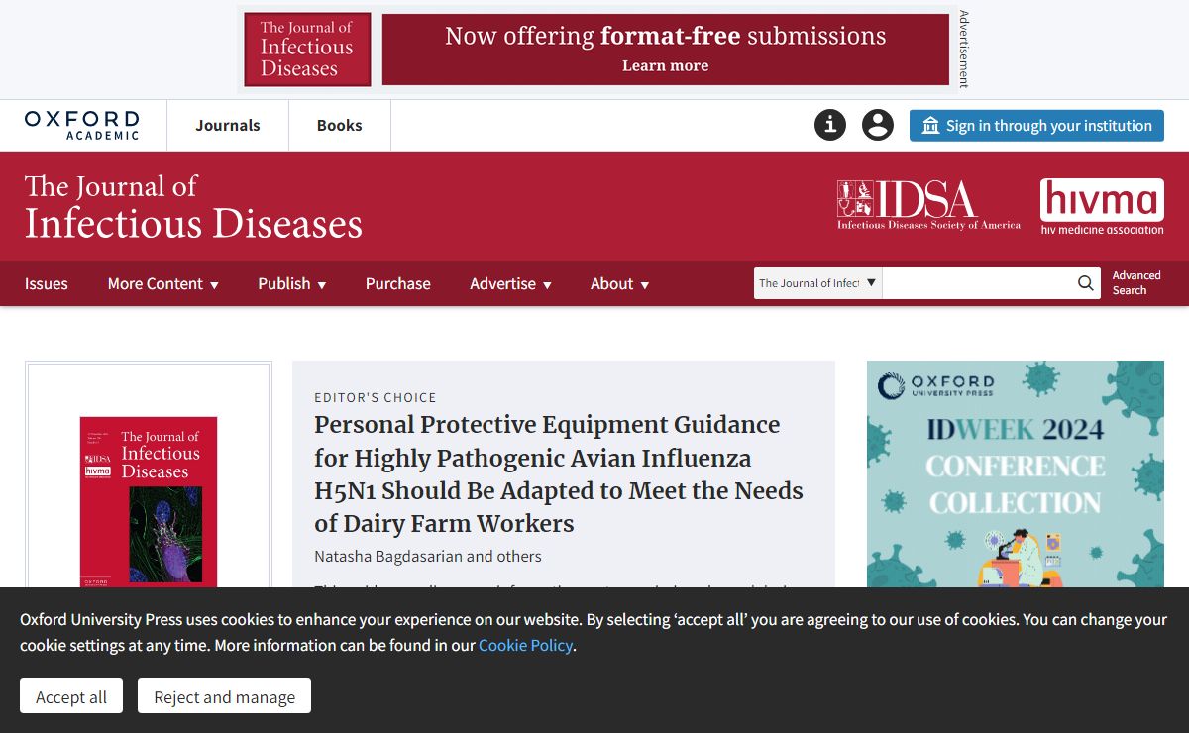
Task: Open the journal cover thumbnail
Action: point(149,500)
